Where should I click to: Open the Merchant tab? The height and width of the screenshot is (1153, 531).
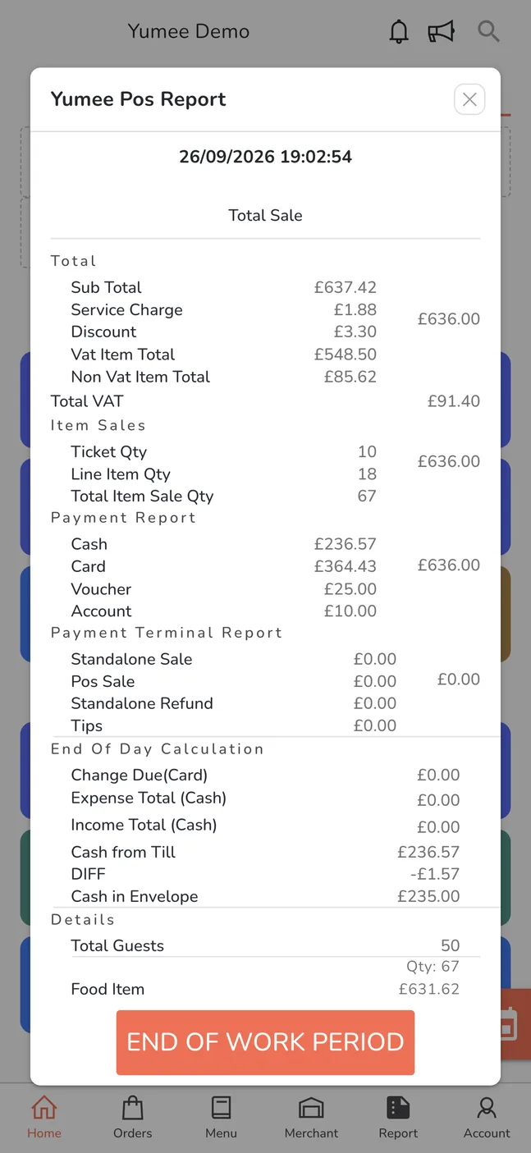(x=311, y=1118)
